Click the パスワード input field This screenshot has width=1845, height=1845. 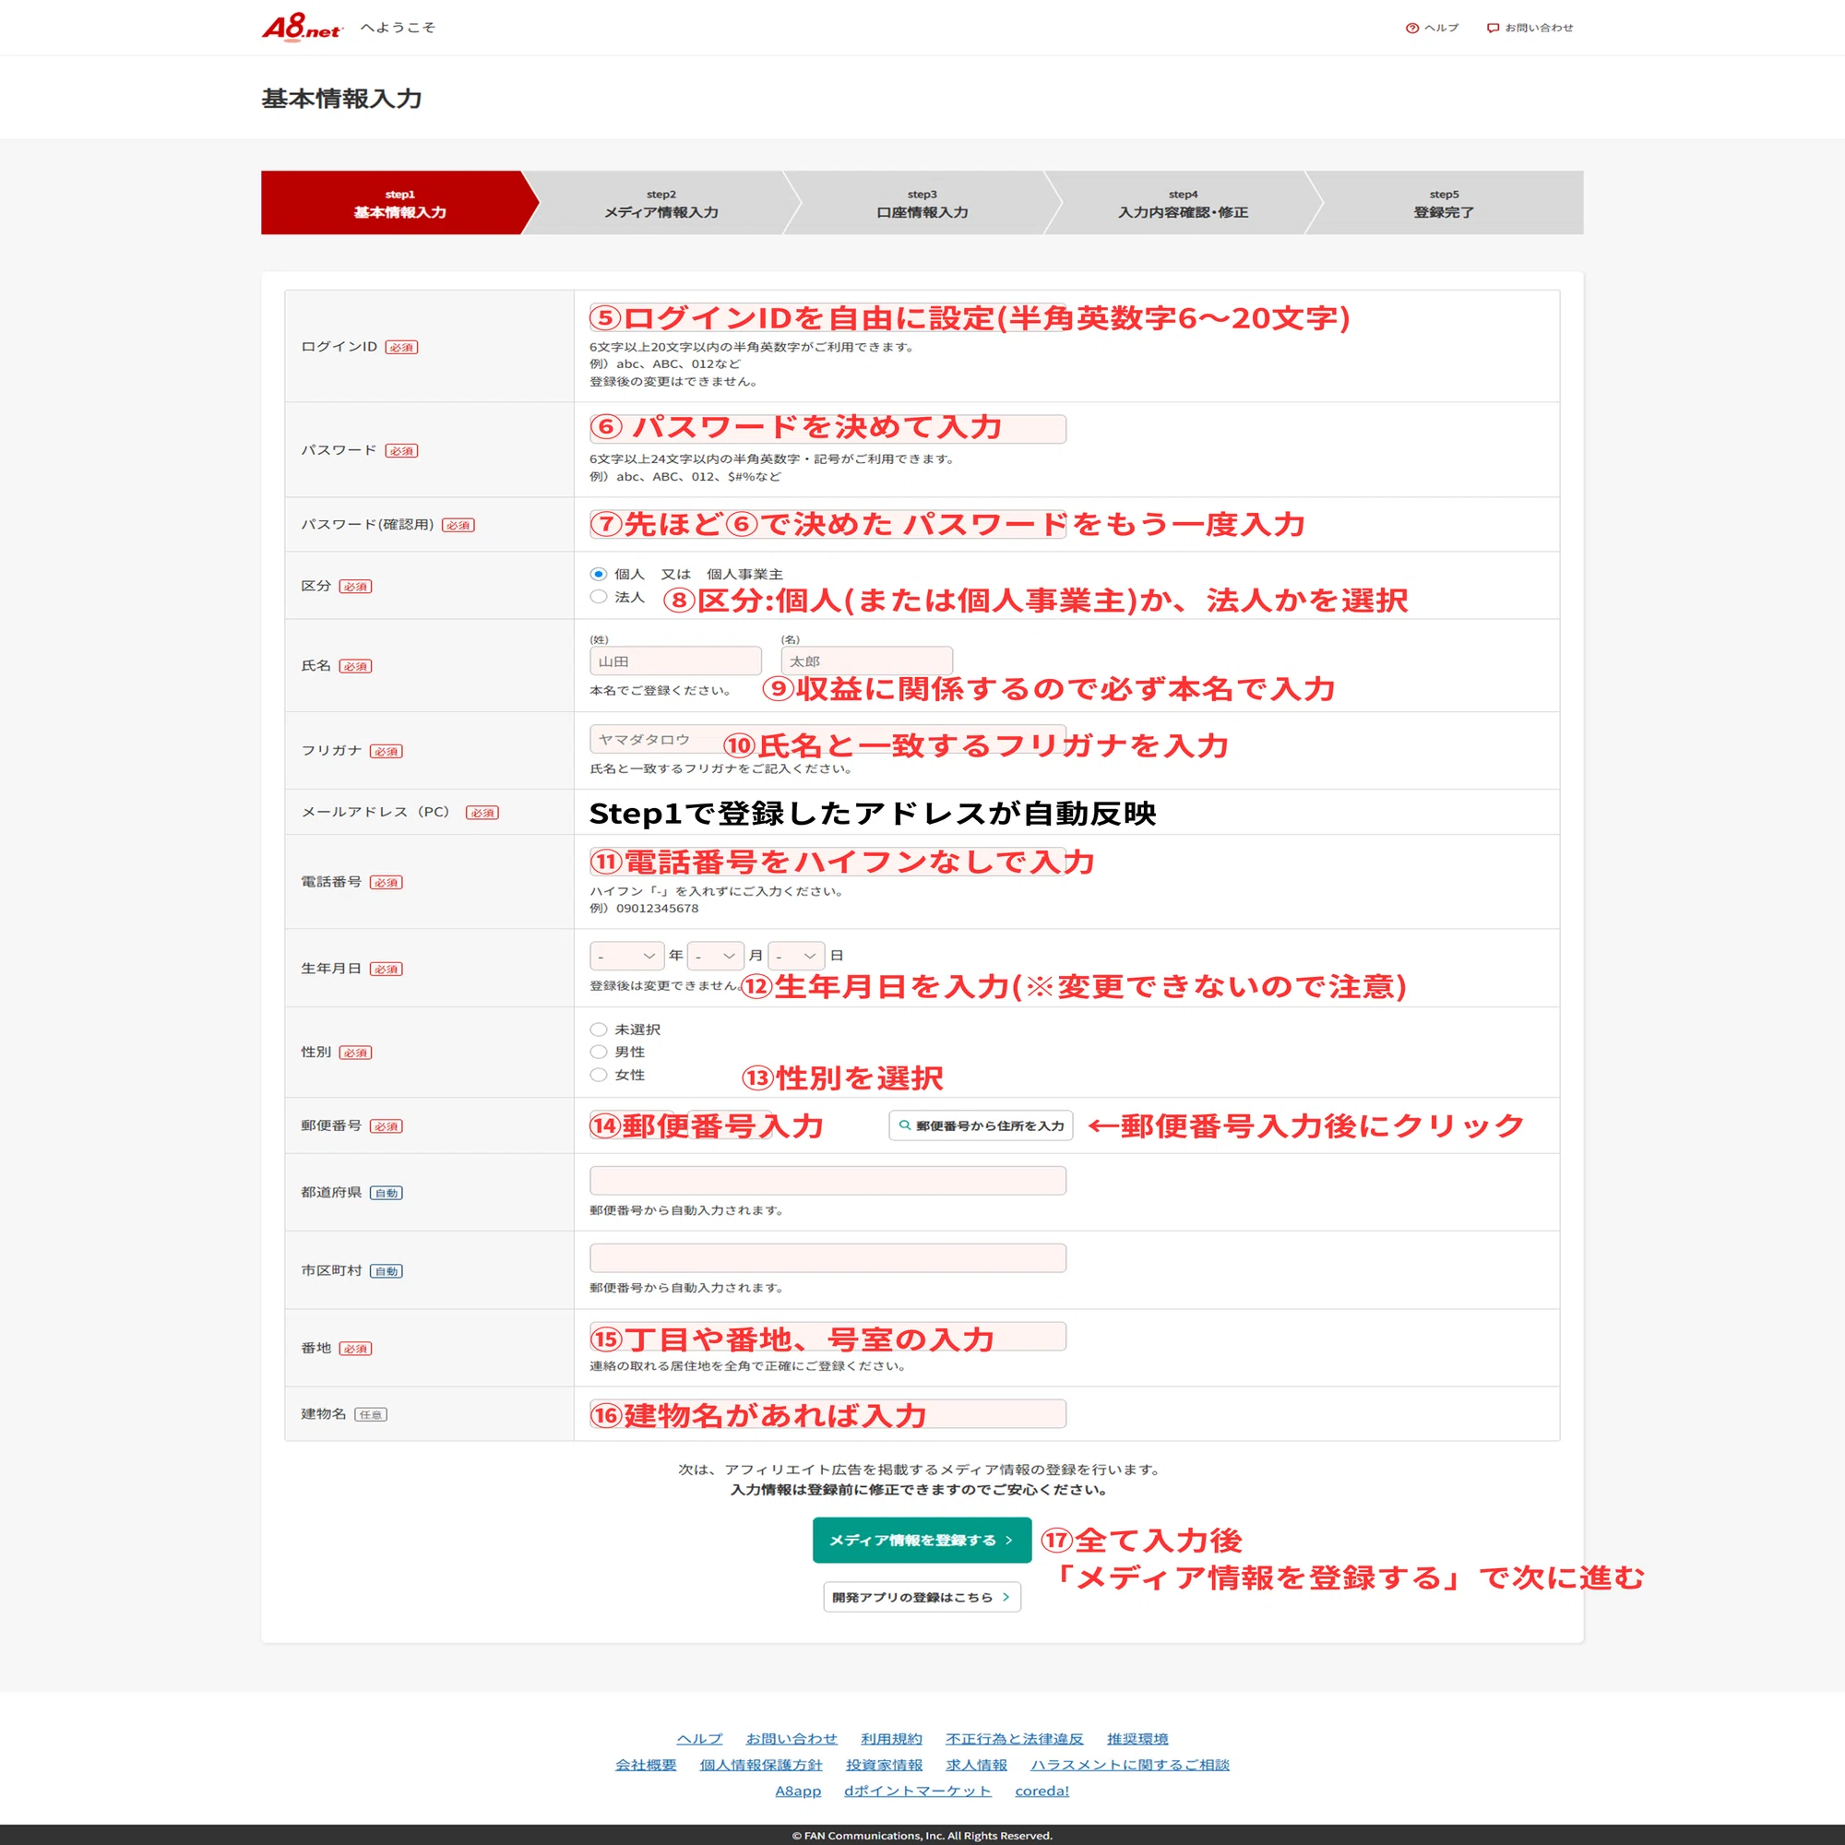[x=827, y=429]
